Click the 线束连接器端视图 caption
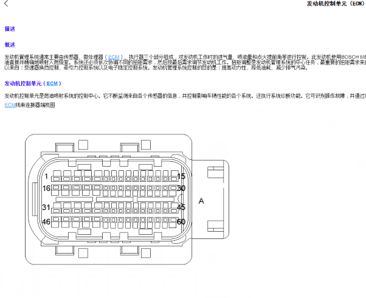This screenshot has width=366, height=298. click(35, 105)
